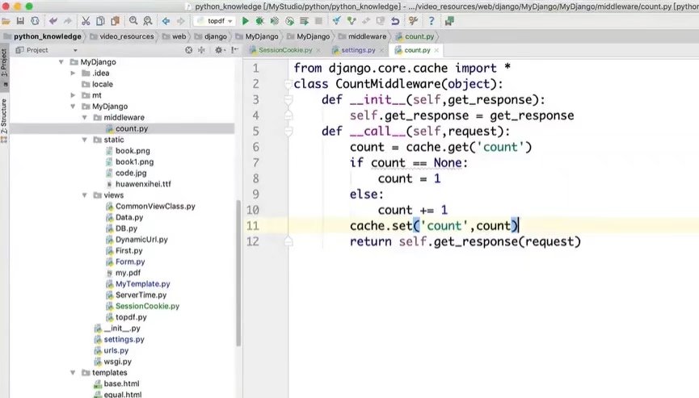This screenshot has height=398, width=699.
Task: Toggle code fold marker on line 5
Action: click(288, 132)
